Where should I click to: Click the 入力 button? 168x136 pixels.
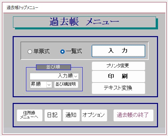[118, 51]
